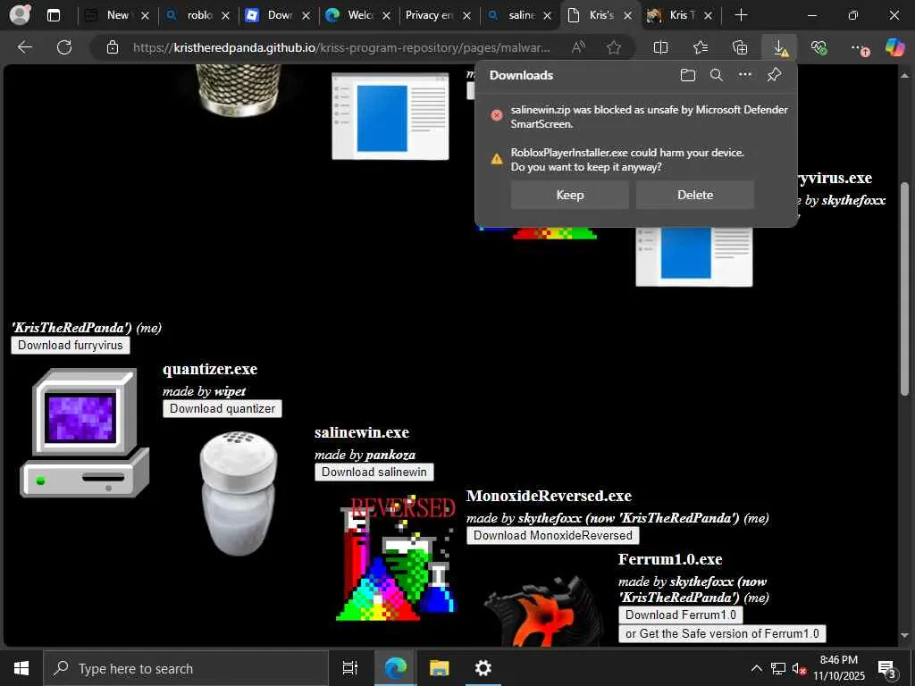915x686 pixels.
Task: Click the quantizer computer image
Action: click(x=85, y=432)
